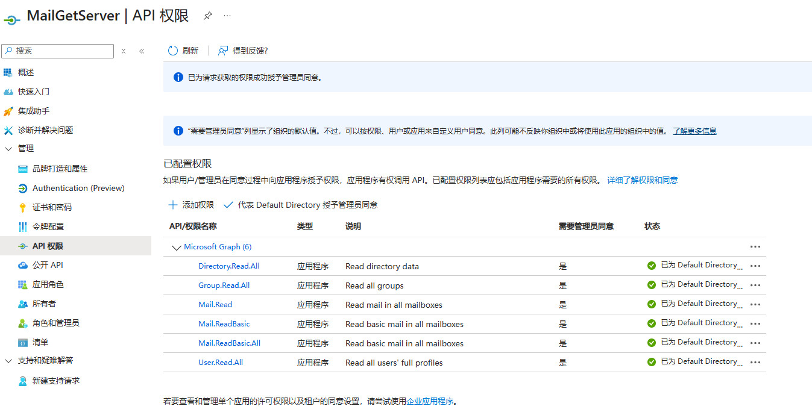The image size is (812, 418).
Task: Click the API/权限名称 column header
Action: tap(193, 226)
